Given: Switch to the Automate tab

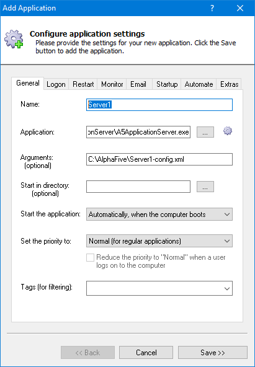Looking at the screenshot, I should pos(199,84).
